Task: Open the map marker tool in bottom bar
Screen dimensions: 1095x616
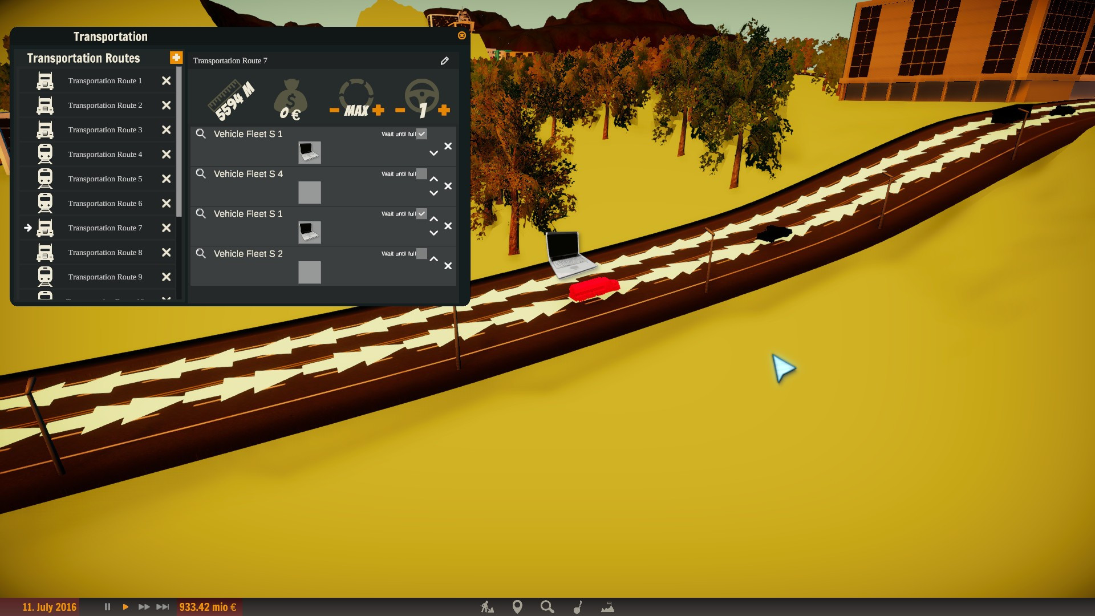Action: (x=517, y=607)
